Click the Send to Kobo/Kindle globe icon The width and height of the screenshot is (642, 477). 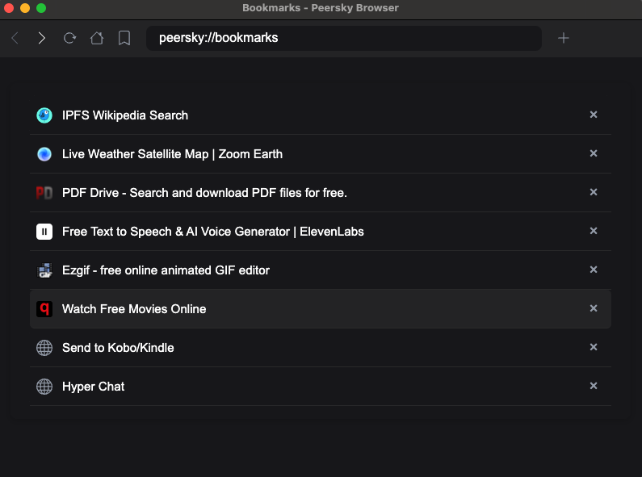(x=44, y=348)
